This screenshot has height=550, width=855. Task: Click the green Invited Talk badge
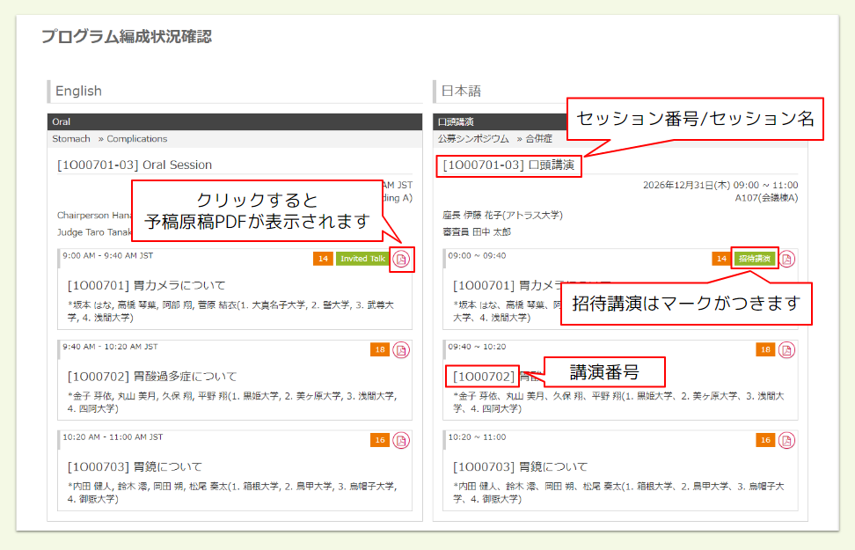362,259
